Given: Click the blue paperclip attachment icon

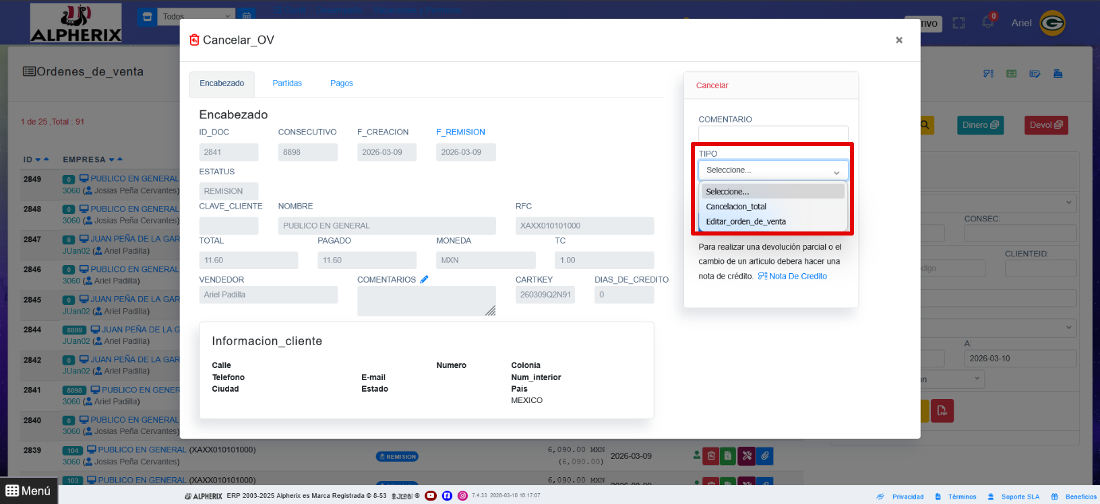Looking at the screenshot, I should (x=764, y=456).
